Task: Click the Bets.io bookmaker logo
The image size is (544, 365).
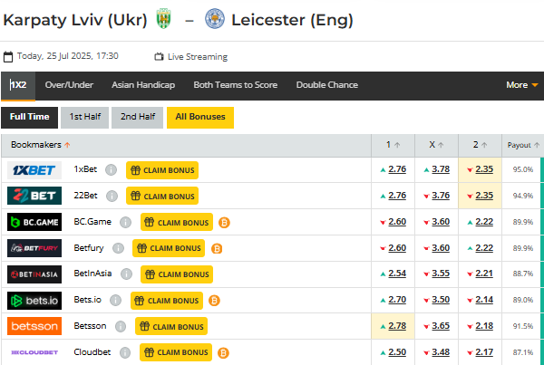Action: point(34,301)
